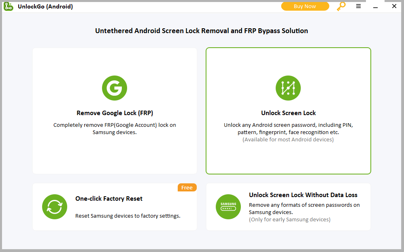Select the One-click Factory Reset circular arrows icon
This screenshot has height=252, width=404.
55,207
